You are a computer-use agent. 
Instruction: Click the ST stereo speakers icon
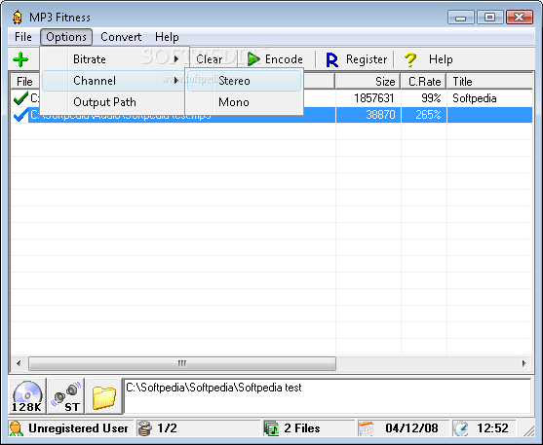click(x=65, y=396)
